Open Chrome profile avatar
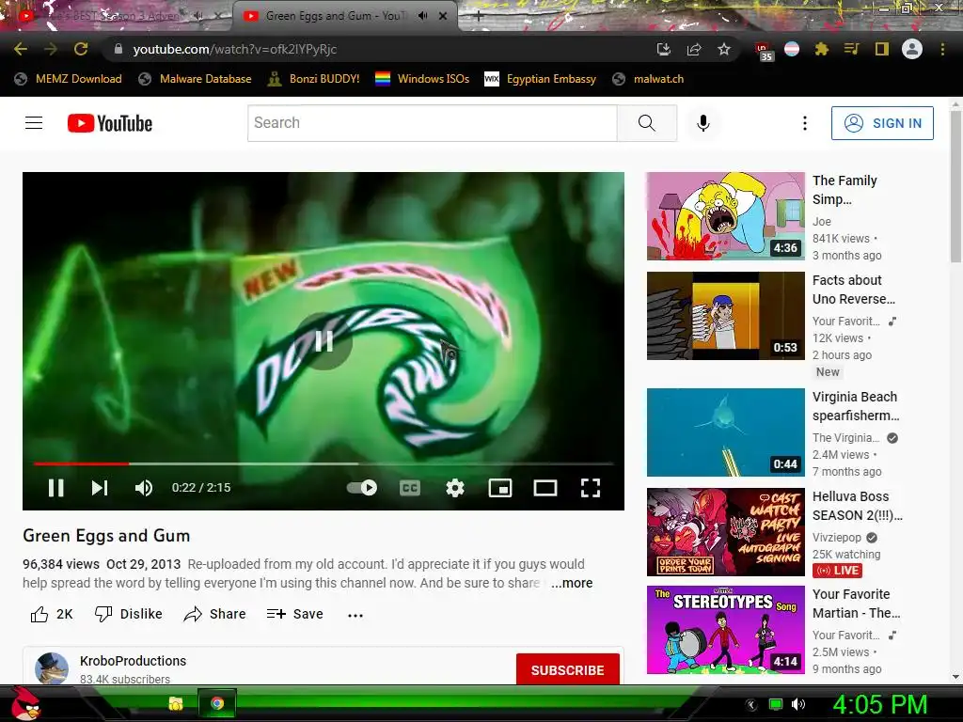 coord(912,49)
